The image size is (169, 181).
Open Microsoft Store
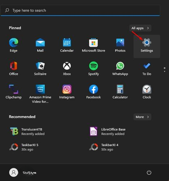(93, 45)
